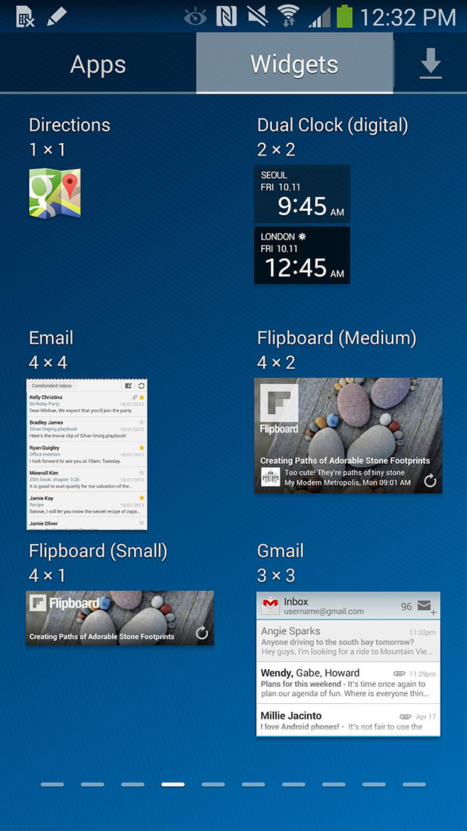Tap the muted sound status icon

(x=258, y=17)
